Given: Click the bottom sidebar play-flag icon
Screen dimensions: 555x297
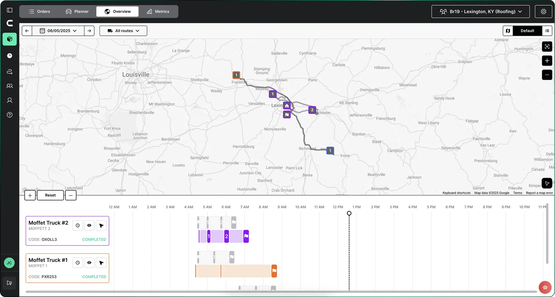Looking at the screenshot, I should (x=10, y=283).
